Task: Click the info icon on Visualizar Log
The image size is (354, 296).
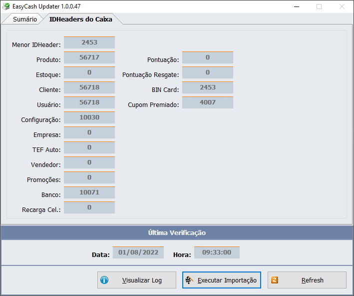Action: pyautogui.click(x=104, y=280)
